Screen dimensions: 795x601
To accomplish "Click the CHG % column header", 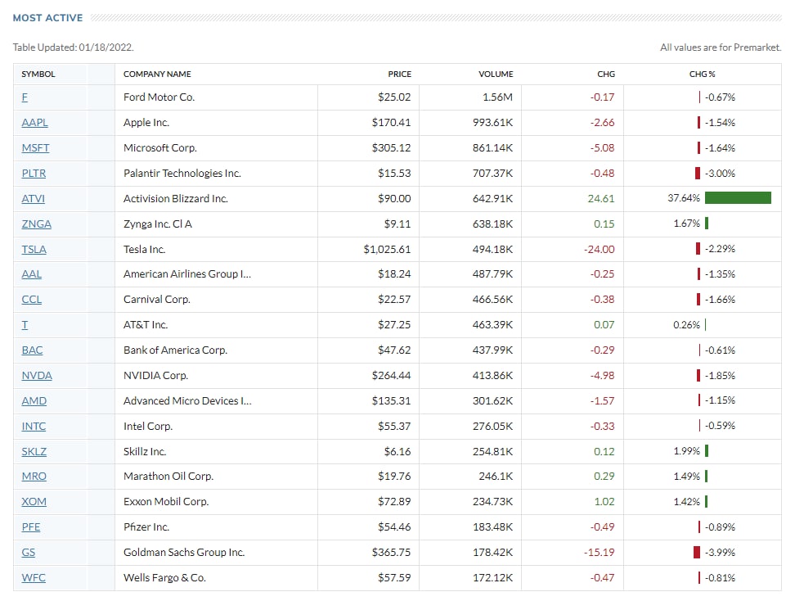I will coord(702,75).
